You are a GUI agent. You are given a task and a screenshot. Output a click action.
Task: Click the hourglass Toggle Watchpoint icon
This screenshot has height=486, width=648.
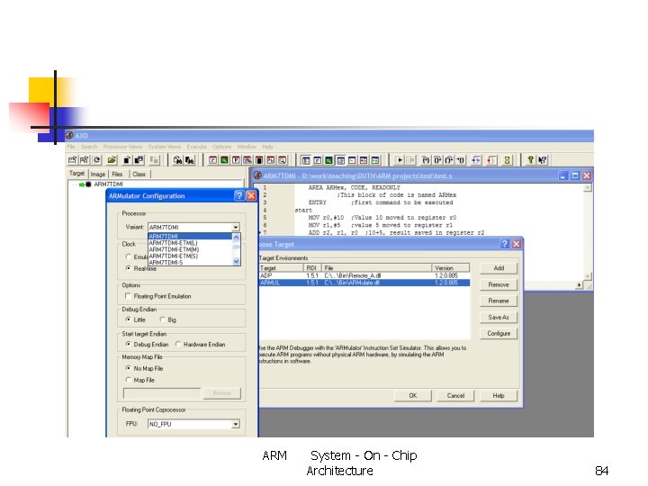[x=507, y=160]
